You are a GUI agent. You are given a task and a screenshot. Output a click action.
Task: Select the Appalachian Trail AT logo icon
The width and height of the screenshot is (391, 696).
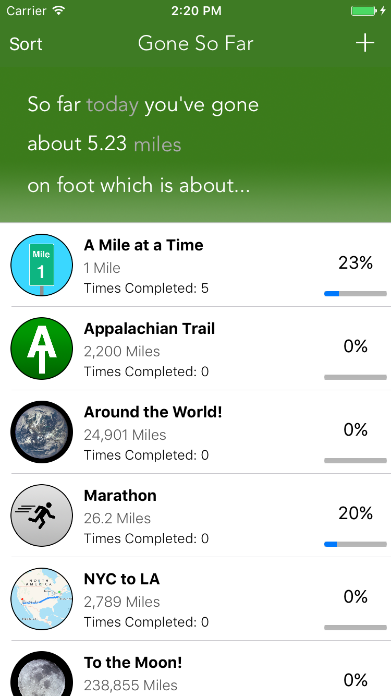click(42, 349)
